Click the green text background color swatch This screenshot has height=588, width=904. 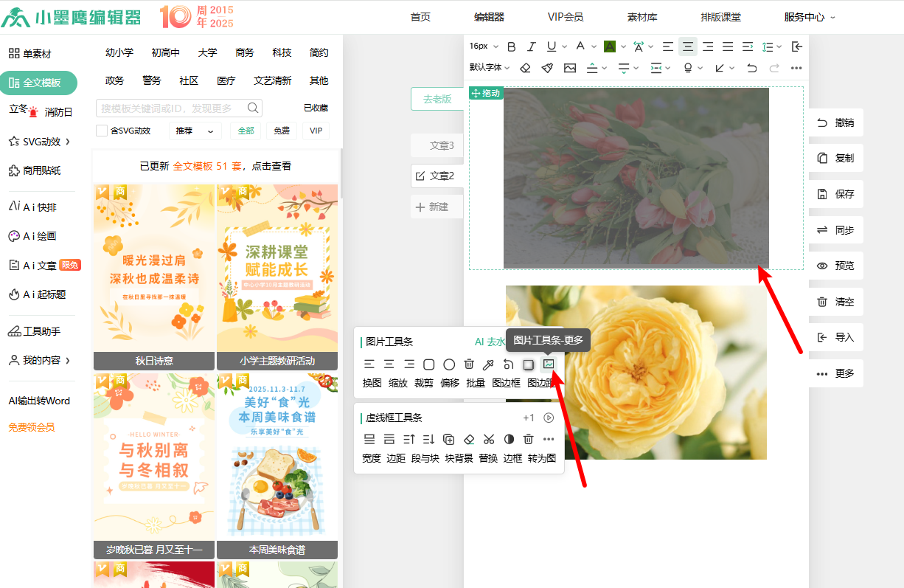[609, 46]
